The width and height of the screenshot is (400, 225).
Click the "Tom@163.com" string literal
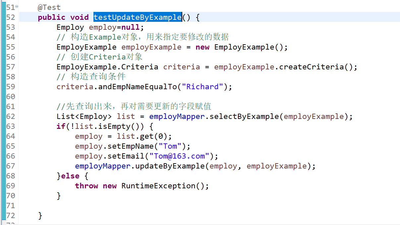click(x=179, y=156)
